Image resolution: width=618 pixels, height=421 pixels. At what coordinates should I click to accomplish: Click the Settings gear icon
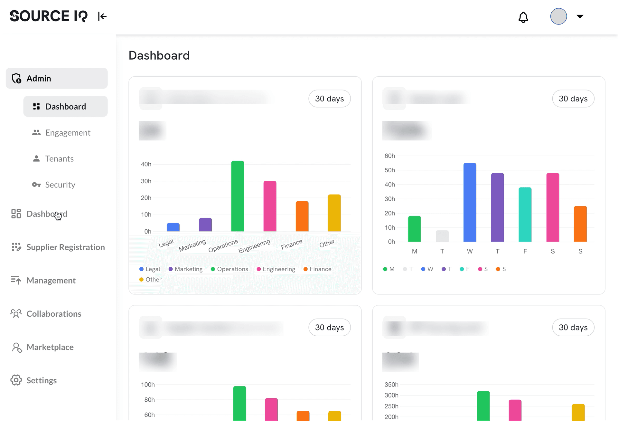(16, 380)
